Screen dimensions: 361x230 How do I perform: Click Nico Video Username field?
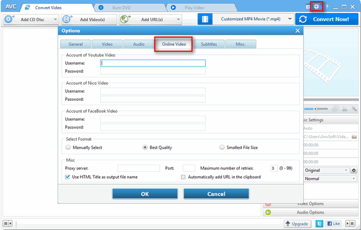[x=153, y=91]
